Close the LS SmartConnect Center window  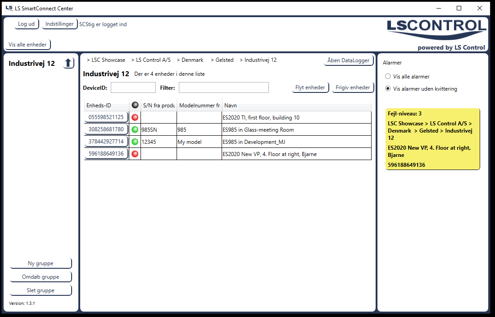pyautogui.click(x=480, y=8)
